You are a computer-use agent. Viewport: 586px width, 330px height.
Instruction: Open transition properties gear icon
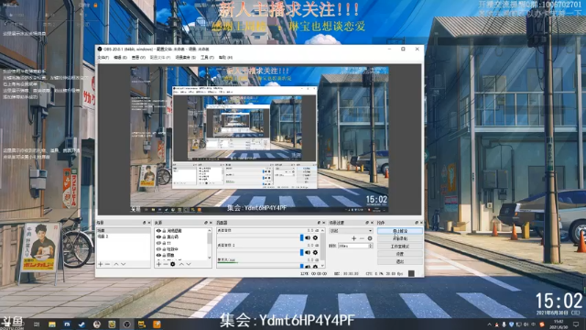370,238
